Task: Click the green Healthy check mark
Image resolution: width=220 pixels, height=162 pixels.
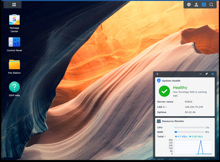Action: click(164, 91)
